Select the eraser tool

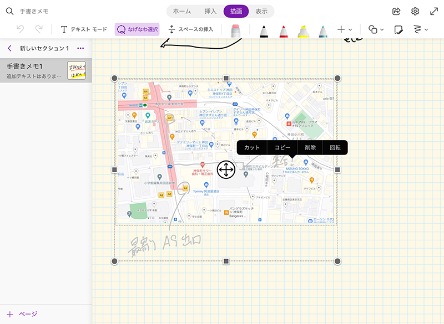point(235,30)
